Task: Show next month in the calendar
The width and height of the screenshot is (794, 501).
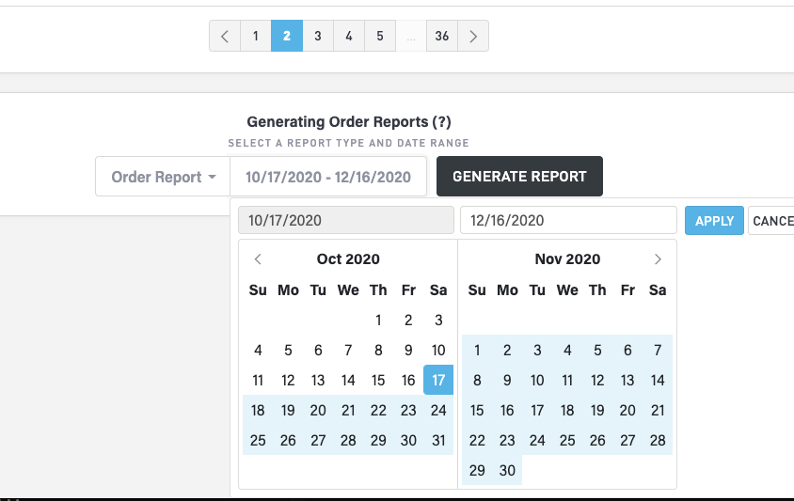Action: (658, 259)
